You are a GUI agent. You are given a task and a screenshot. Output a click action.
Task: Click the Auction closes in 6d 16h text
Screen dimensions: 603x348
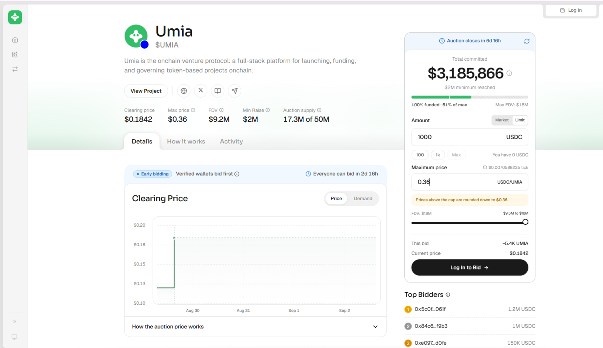click(474, 41)
